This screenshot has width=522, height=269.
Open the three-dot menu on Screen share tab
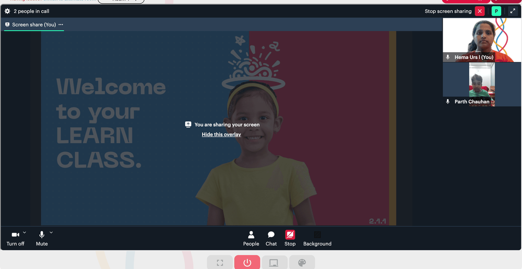click(x=61, y=25)
